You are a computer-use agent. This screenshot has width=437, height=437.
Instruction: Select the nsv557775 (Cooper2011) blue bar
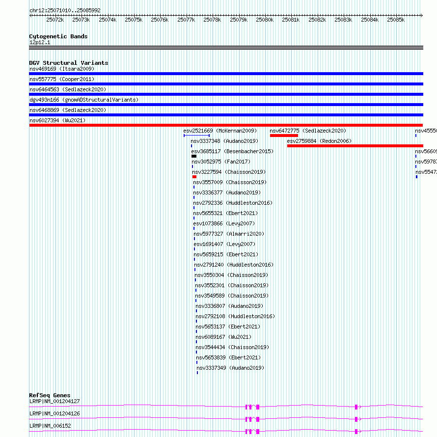pos(226,84)
